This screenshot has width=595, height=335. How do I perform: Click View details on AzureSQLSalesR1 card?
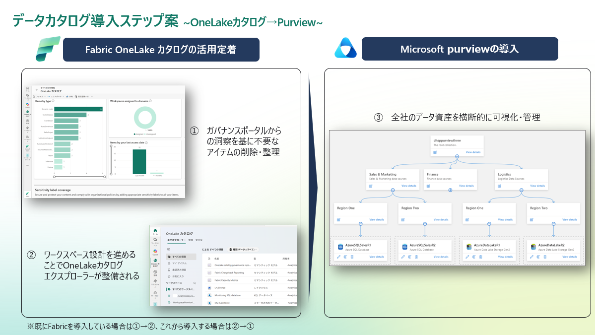(377, 257)
